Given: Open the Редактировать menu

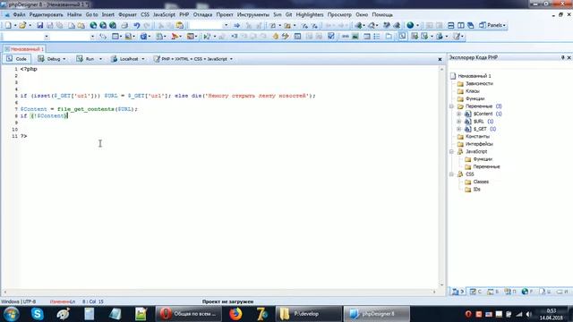Looking at the screenshot, I should pyautogui.click(x=46, y=14).
